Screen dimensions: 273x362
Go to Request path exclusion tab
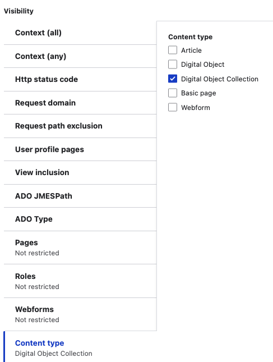click(x=80, y=126)
